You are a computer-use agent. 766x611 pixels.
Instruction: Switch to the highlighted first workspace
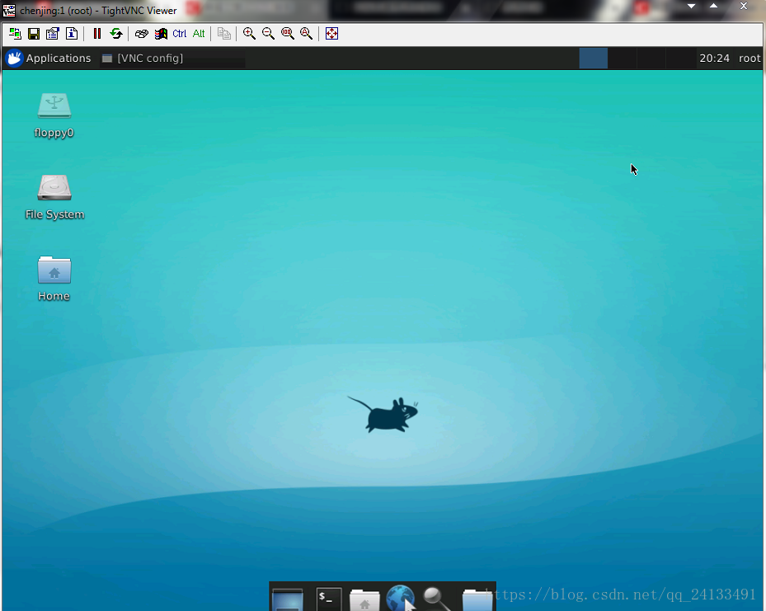click(x=593, y=58)
